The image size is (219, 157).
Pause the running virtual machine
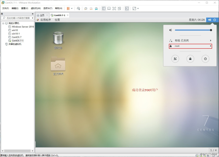pyautogui.click(x=68, y=9)
